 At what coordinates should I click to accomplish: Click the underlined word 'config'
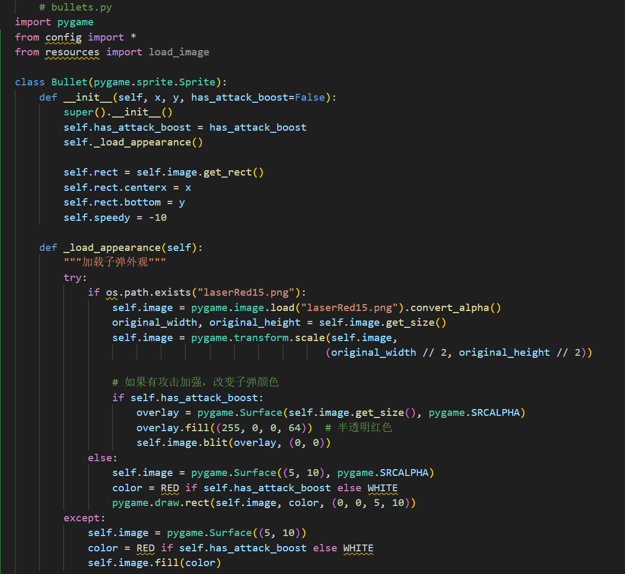pyautogui.click(x=63, y=37)
